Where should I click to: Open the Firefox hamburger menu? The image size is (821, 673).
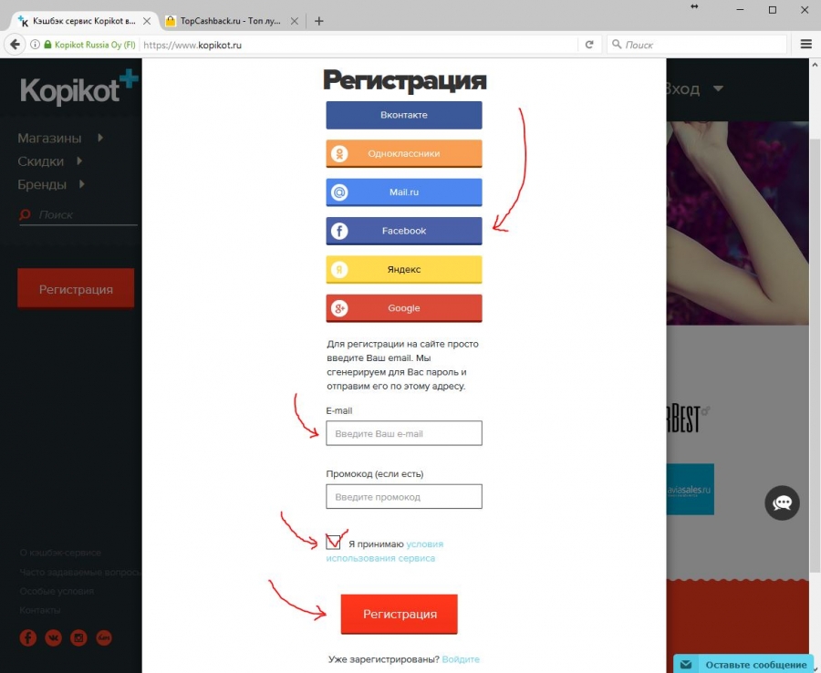(x=805, y=45)
